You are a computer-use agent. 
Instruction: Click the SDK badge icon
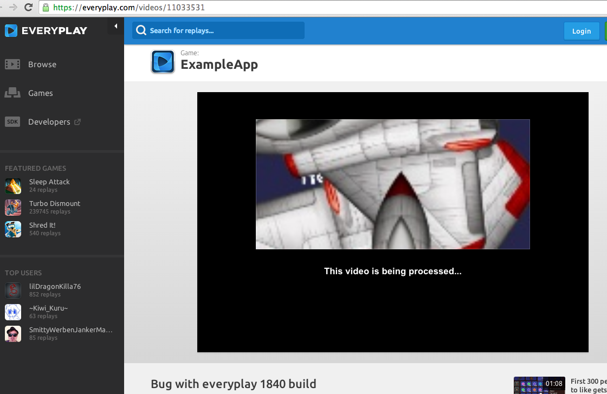click(12, 121)
